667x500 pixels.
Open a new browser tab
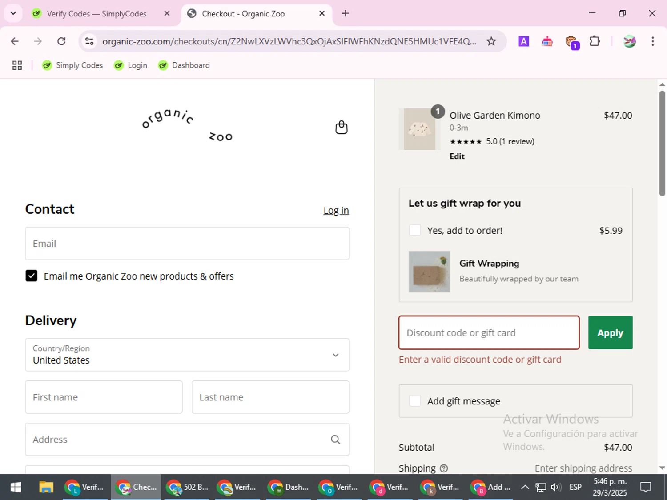(345, 13)
